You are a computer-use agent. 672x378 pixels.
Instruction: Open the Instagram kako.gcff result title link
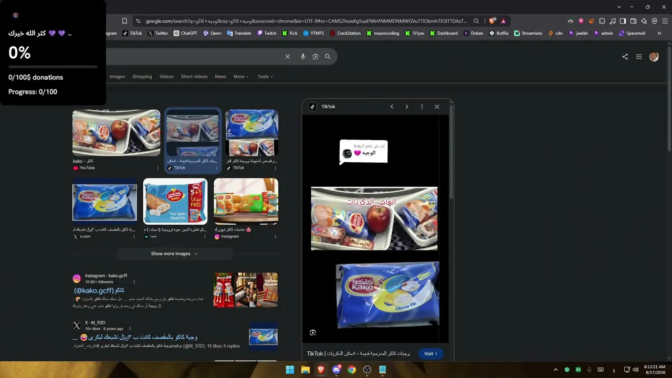click(x=99, y=290)
